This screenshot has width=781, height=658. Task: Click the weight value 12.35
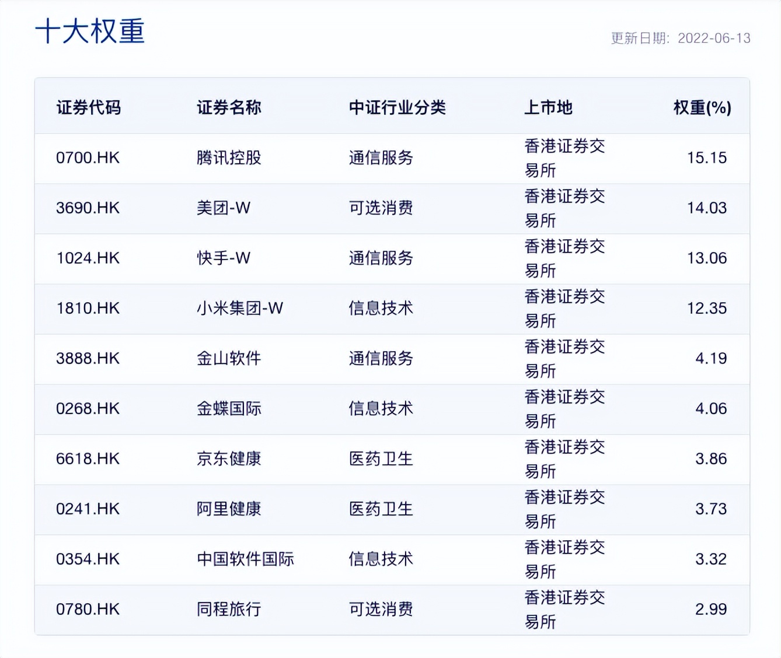(x=707, y=309)
